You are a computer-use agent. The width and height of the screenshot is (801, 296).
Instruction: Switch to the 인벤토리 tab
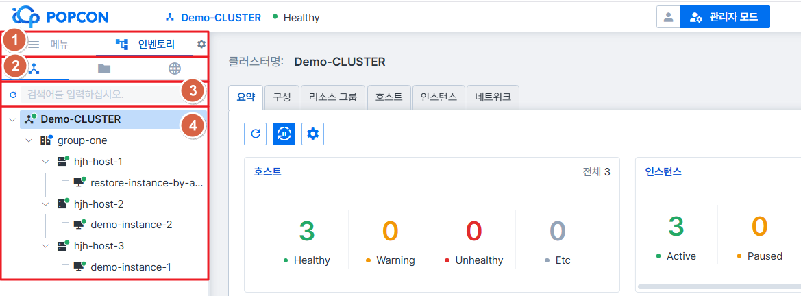[x=145, y=45]
